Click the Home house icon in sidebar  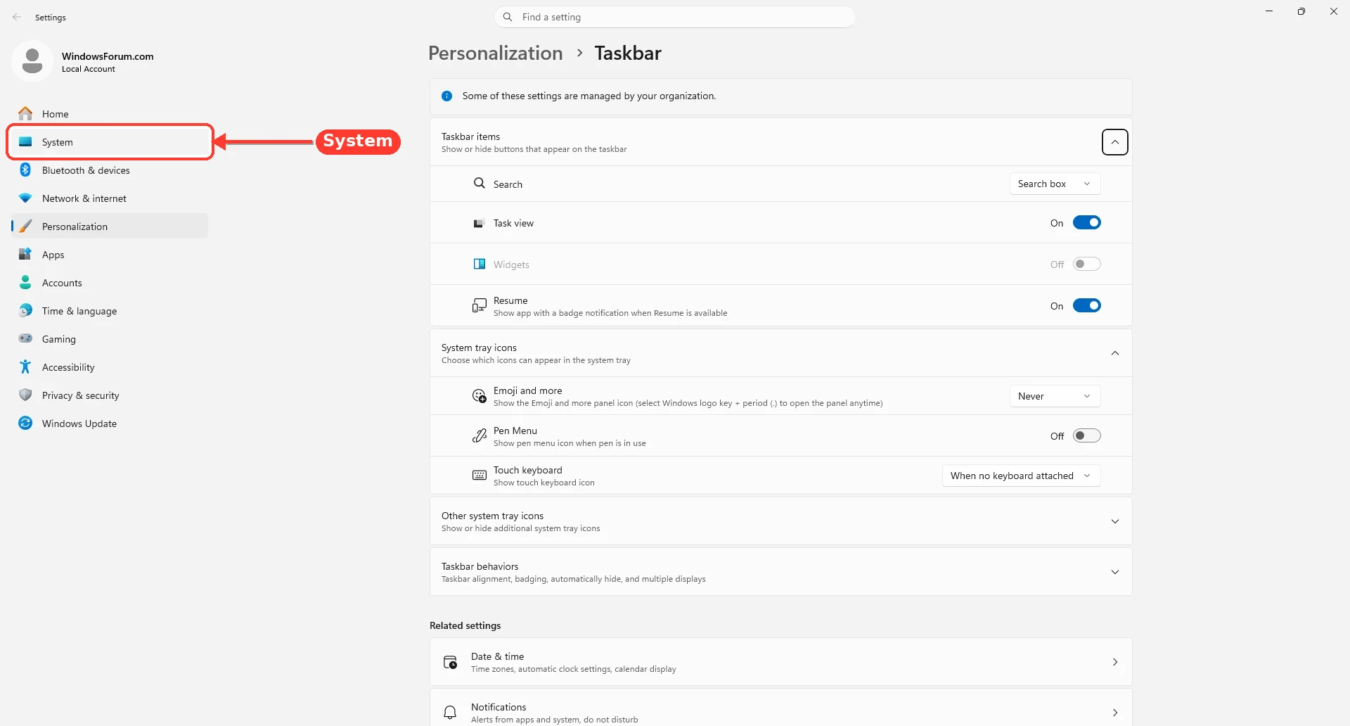pyautogui.click(x=25, y=113)
